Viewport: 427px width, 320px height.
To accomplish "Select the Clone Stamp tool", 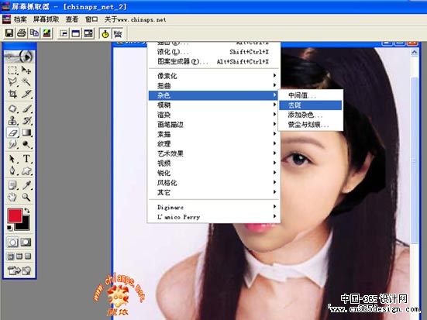I will pyautogui.click(x=12, y=120).
